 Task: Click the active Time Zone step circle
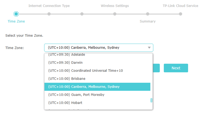(x=16, y=14)
